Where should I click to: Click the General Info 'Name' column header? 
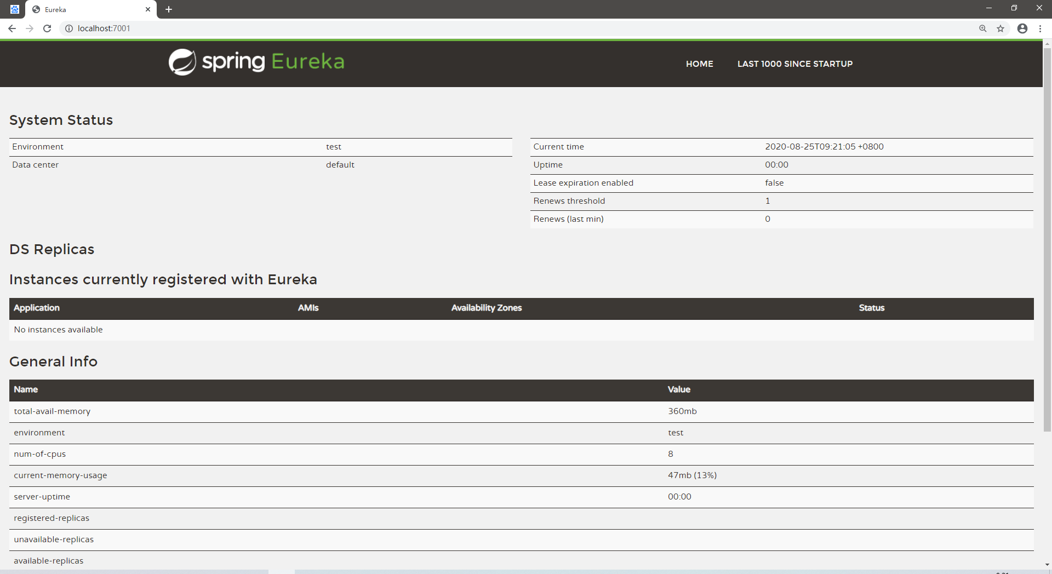(26, 390)
